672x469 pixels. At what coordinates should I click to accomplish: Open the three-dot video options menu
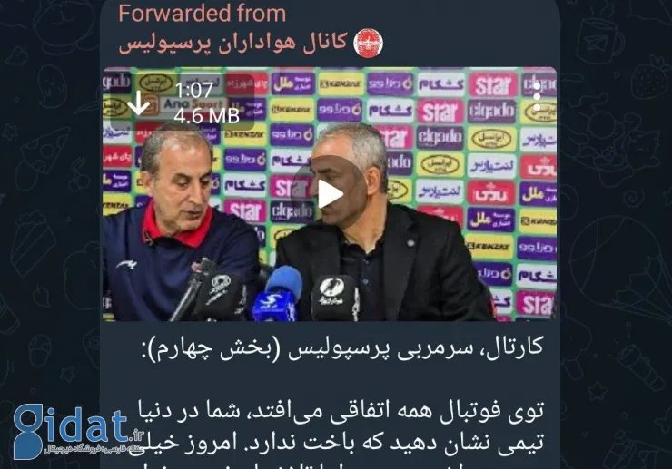(x=537, y=97)
